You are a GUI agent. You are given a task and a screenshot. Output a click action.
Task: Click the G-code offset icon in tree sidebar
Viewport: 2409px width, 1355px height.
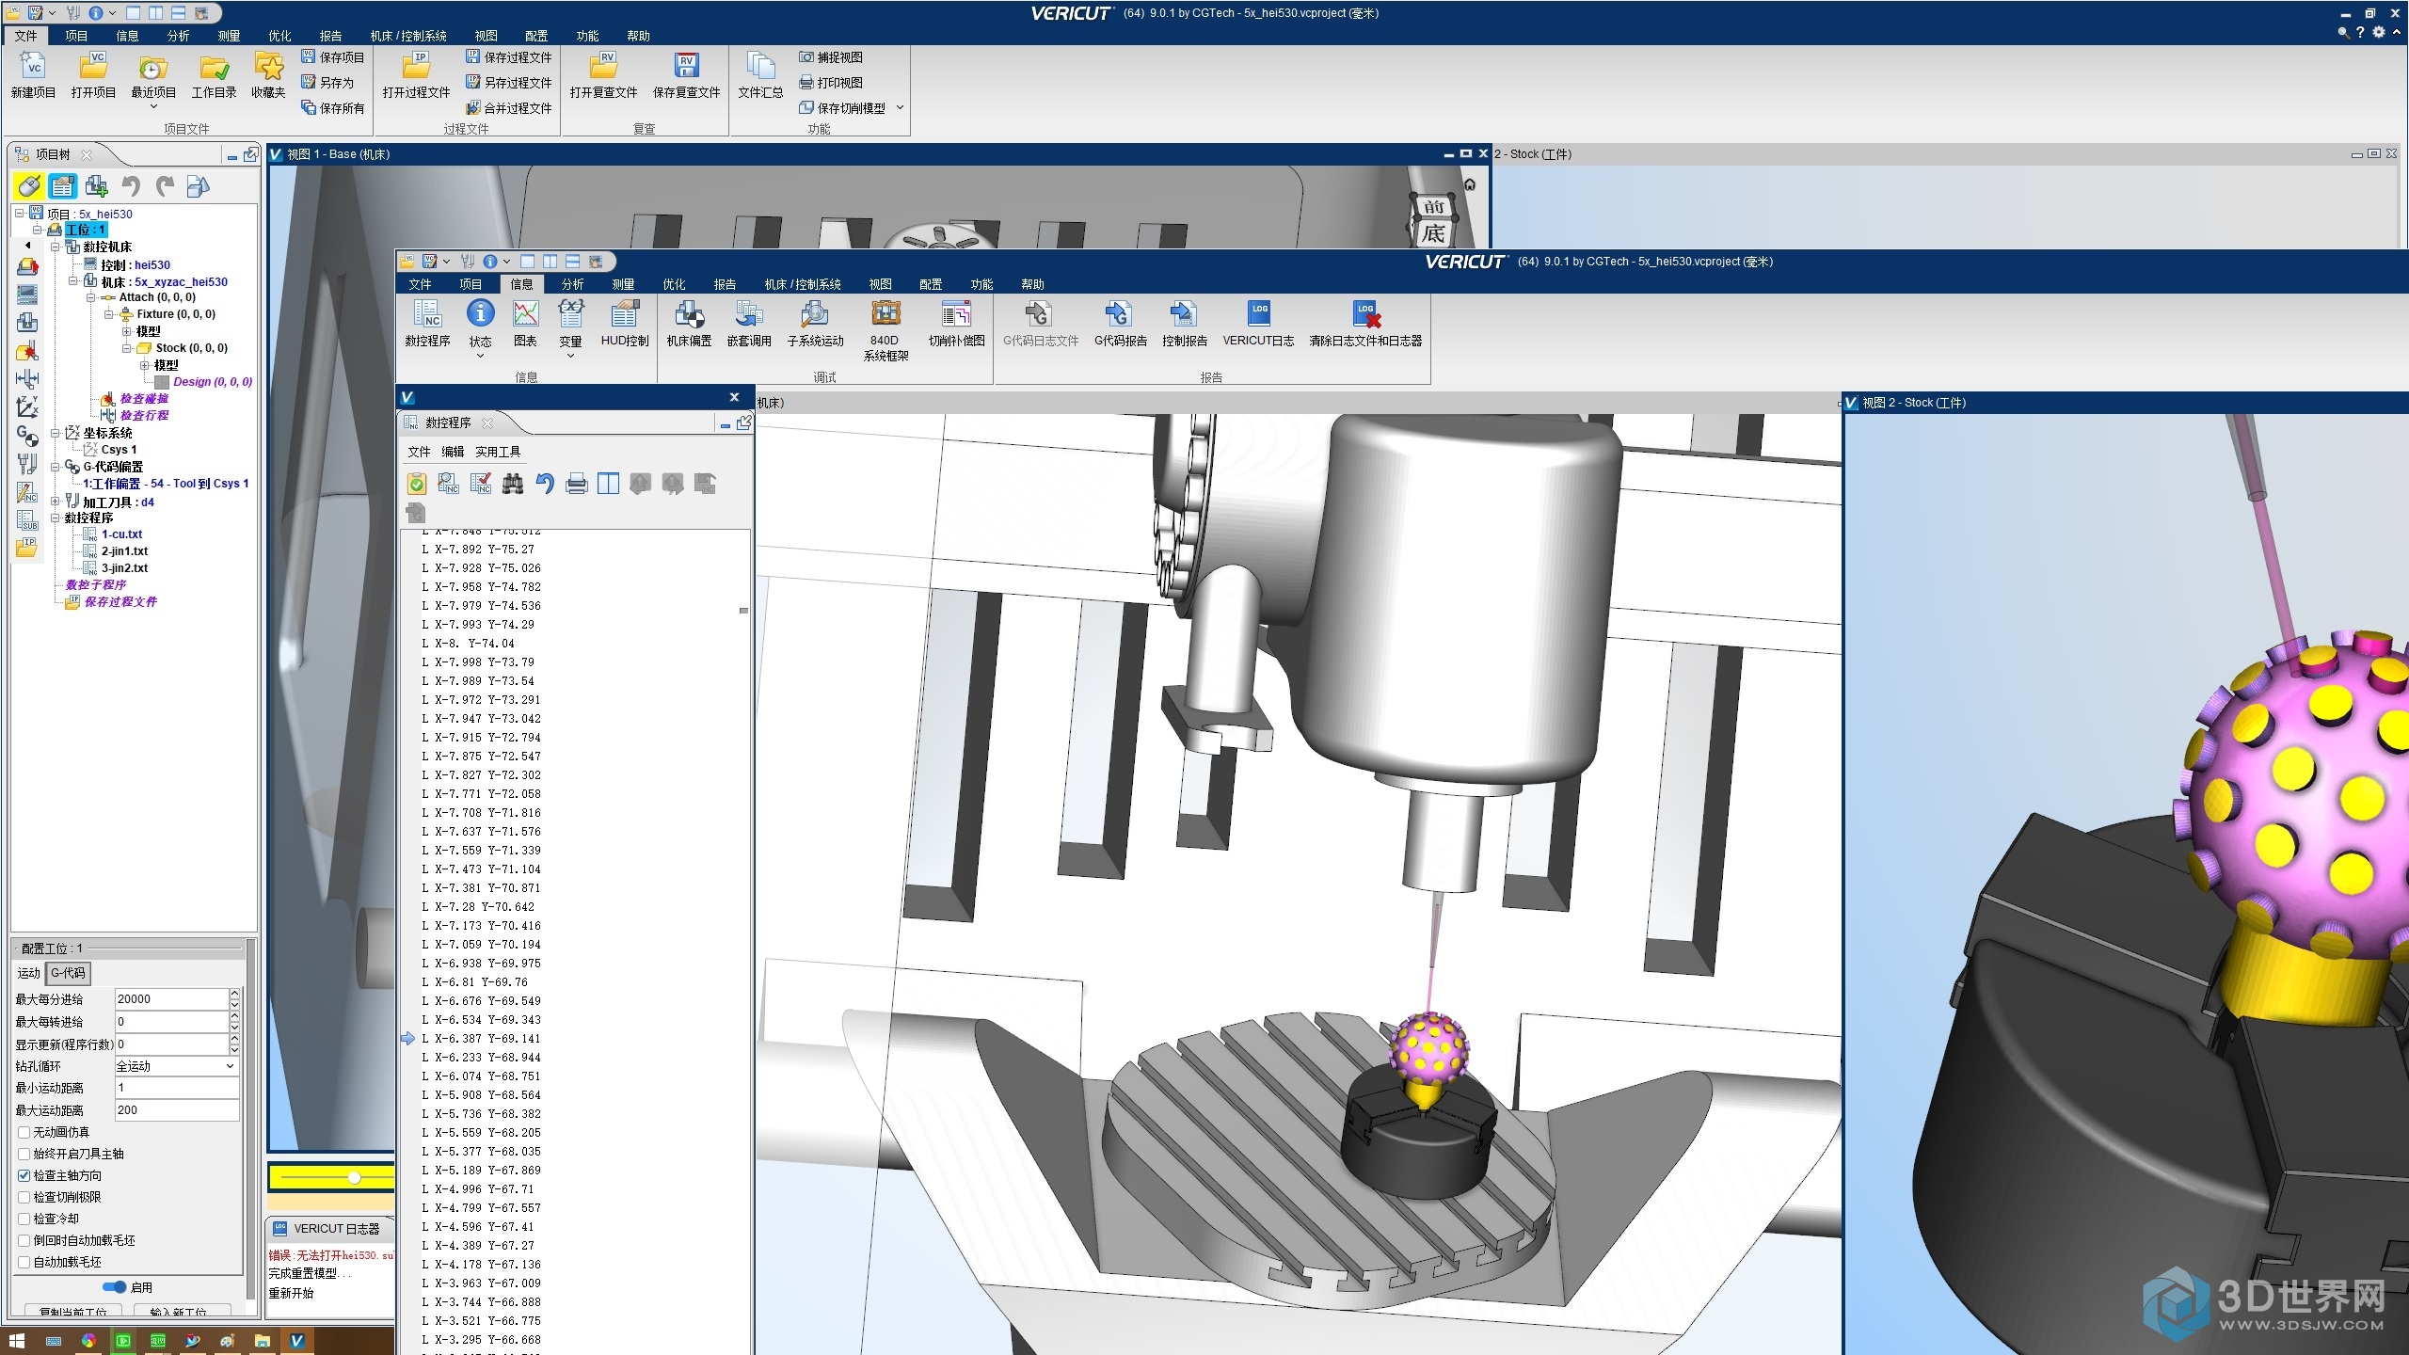pos(27,436)
